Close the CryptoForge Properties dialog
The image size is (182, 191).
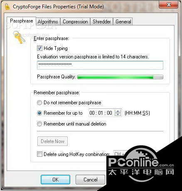tap(169, 5)
